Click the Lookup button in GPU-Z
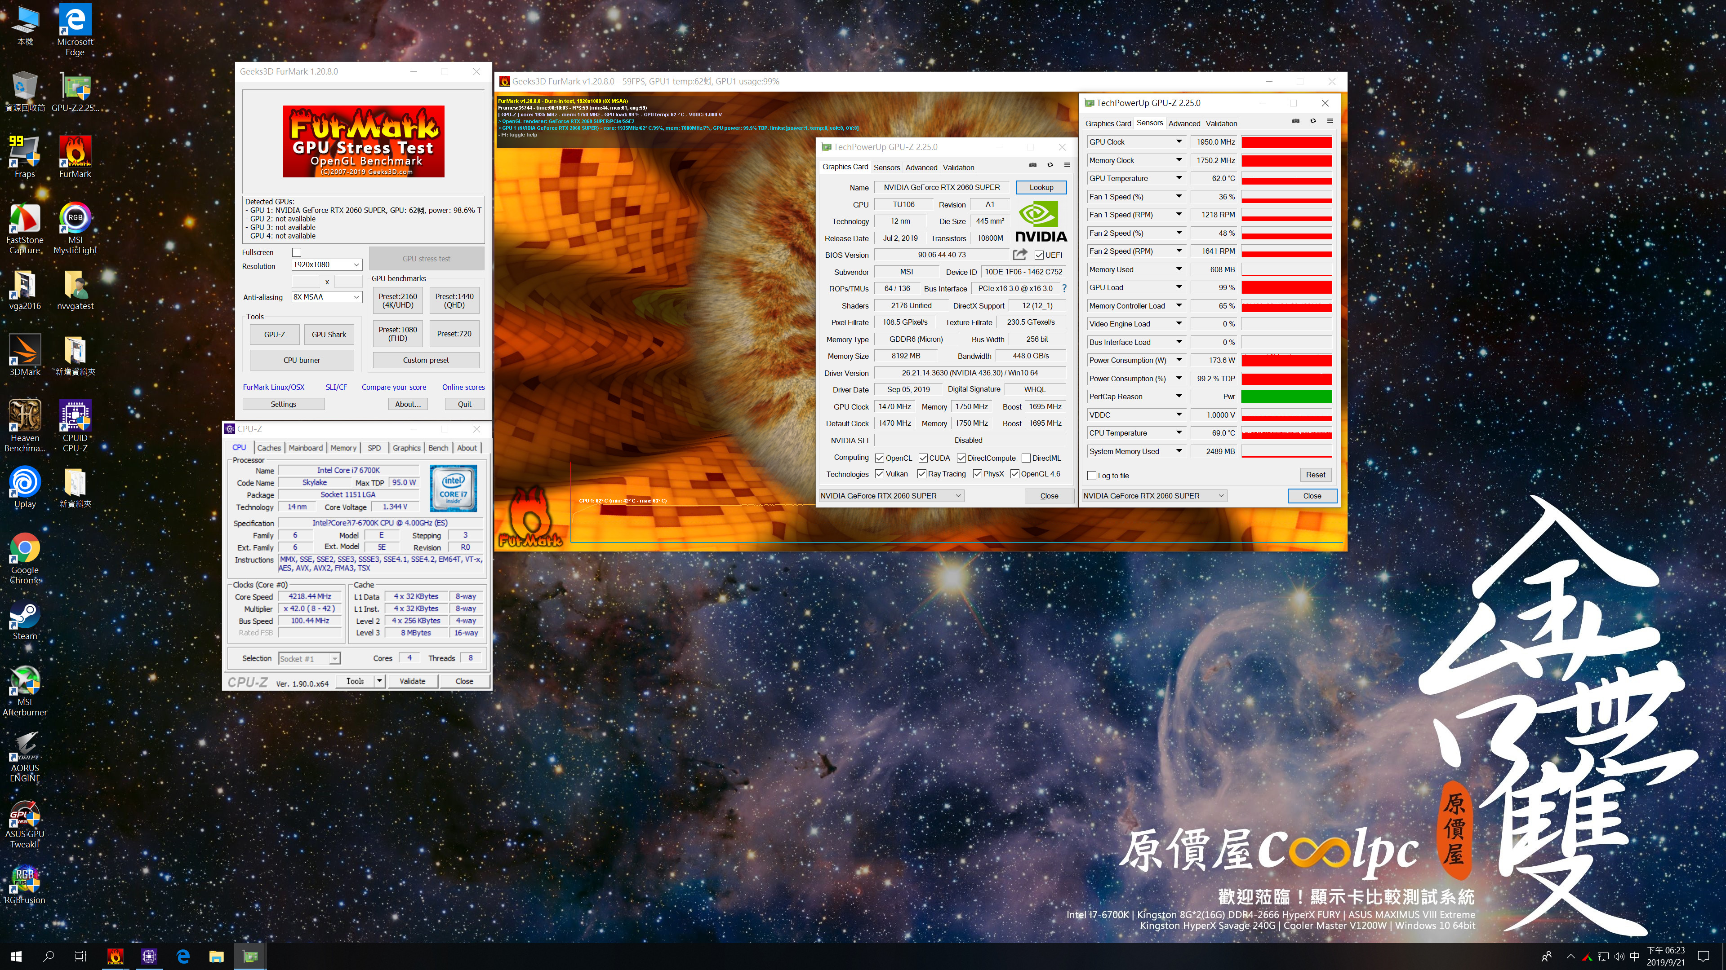 pyautogui.click(x=1041, y=187)
